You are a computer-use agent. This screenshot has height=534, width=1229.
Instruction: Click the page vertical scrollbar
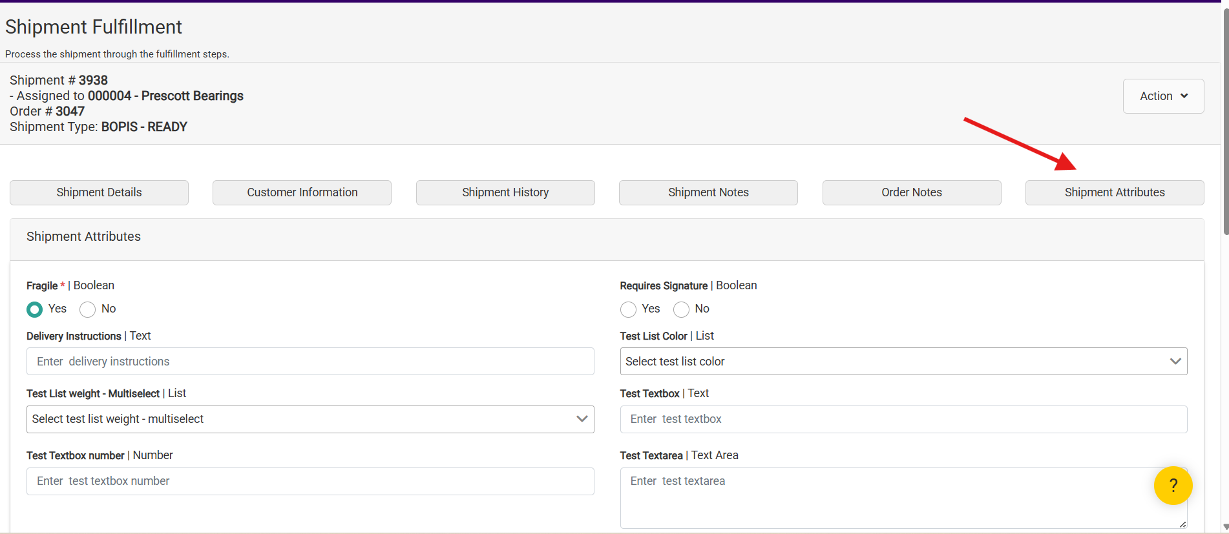point(1225,129)
